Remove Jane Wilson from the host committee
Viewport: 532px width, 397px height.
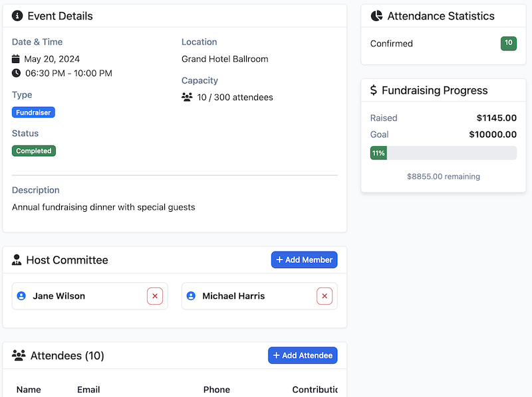[x=155, y=296]
